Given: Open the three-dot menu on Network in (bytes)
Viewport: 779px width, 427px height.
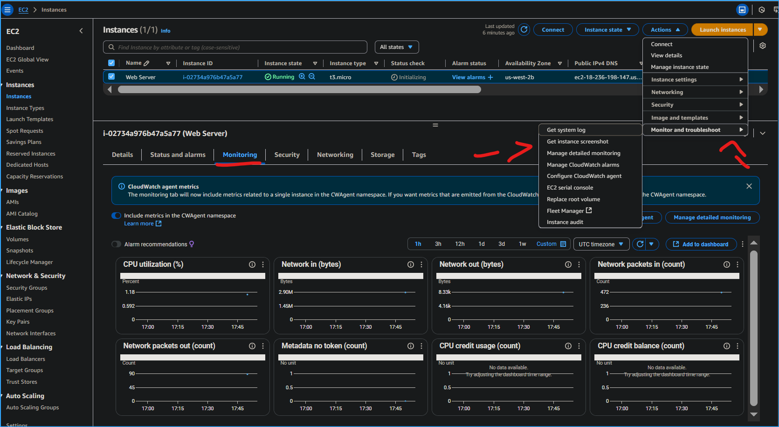Looking at the screenshot, I should pos(421,264).
